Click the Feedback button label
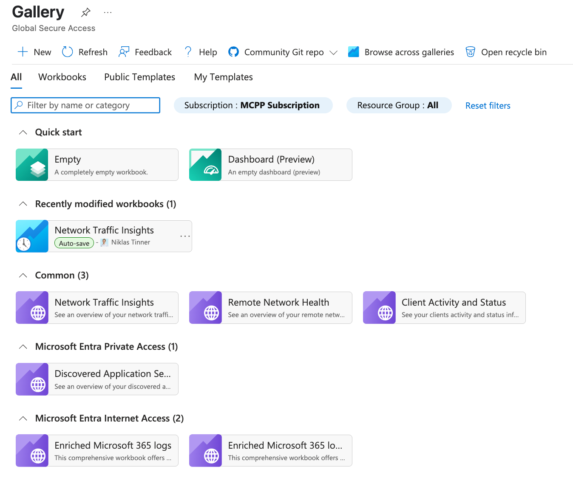The height and width of the screenshot is (489, 573). (153, 52)
